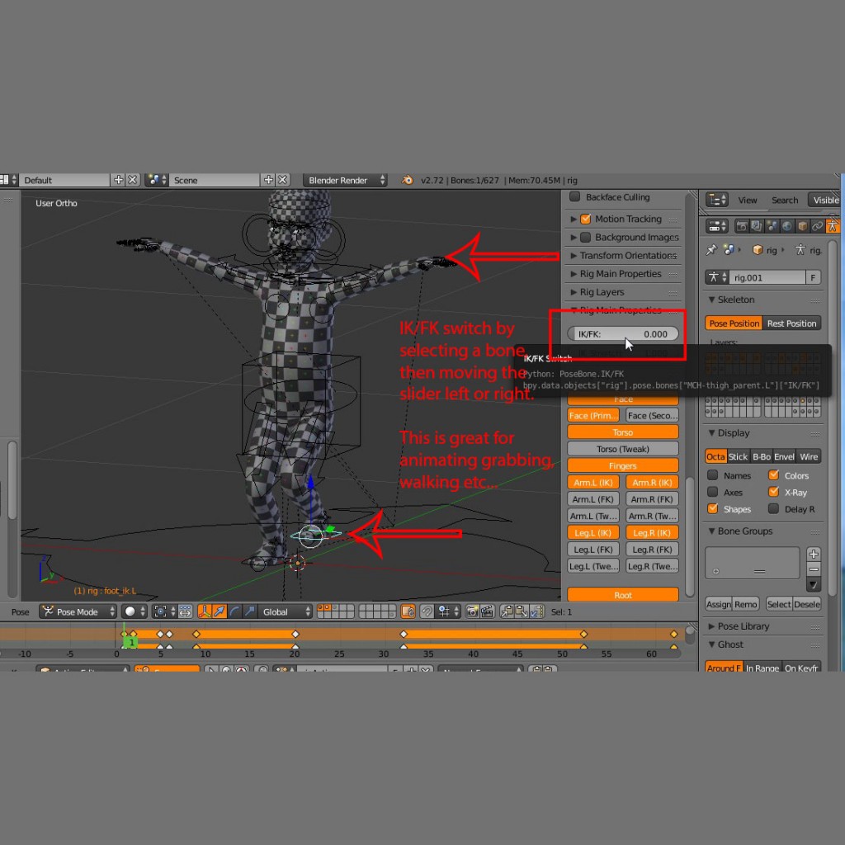The width and height of the screenshot is (845, 845).
Task: Click the Rest Position button
Action: pos(791,323)
